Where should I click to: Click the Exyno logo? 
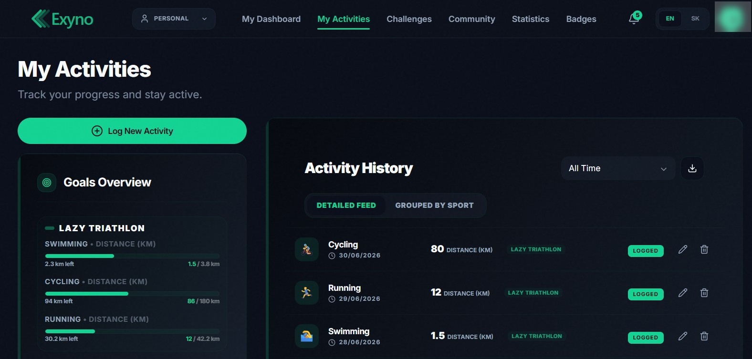62,19
